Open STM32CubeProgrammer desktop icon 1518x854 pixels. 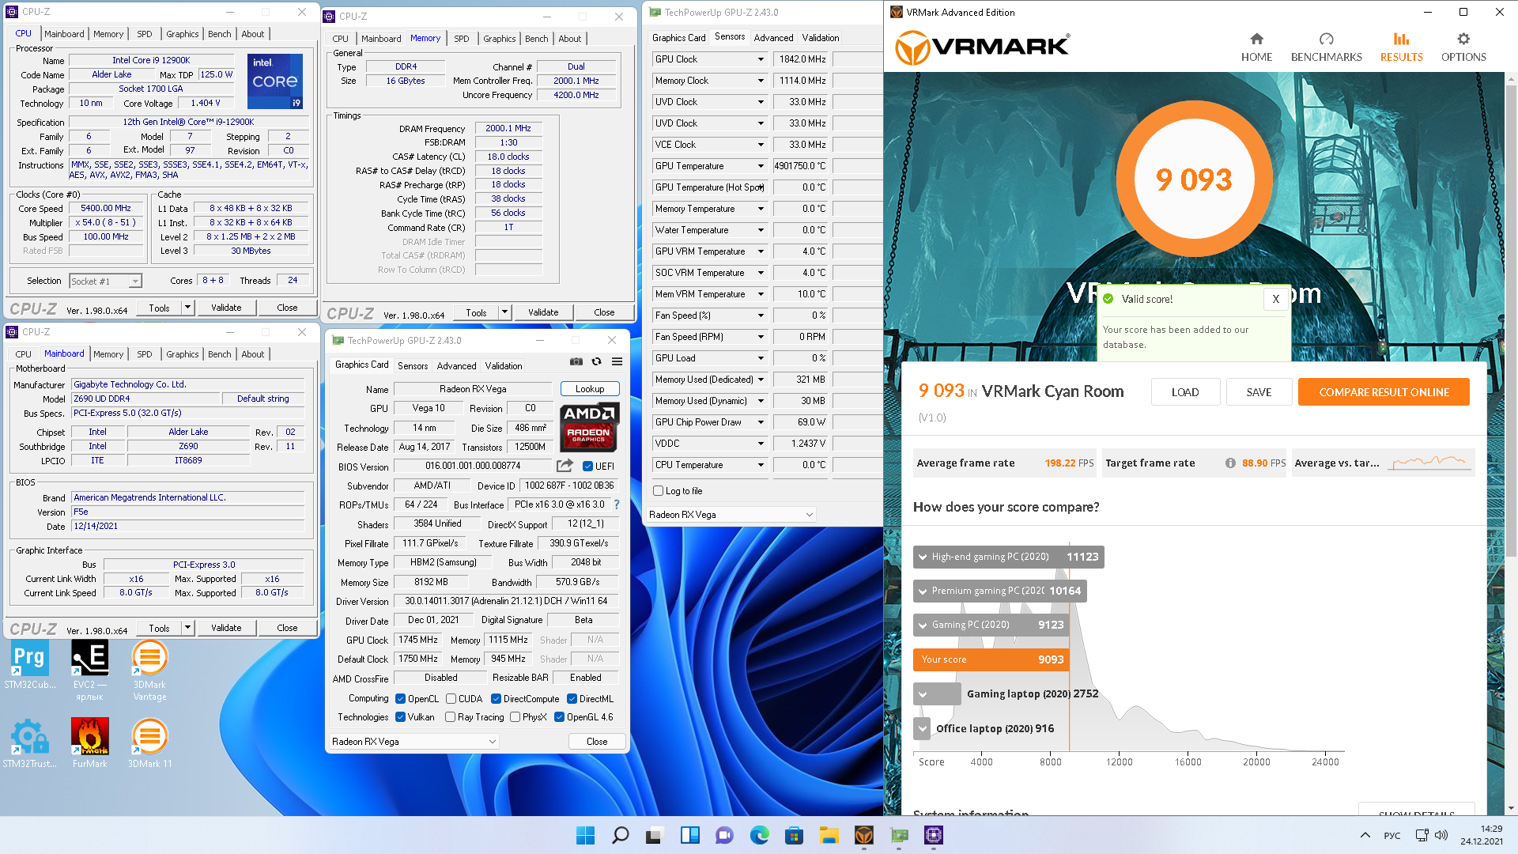29,664
